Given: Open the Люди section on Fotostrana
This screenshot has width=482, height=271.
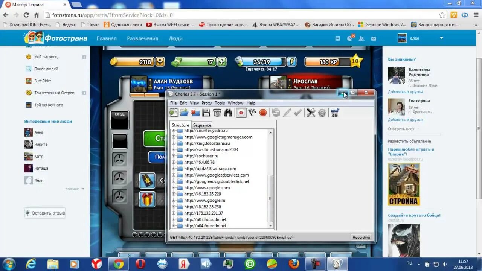Looking at the screenshot, I should (x=175, y=38).
